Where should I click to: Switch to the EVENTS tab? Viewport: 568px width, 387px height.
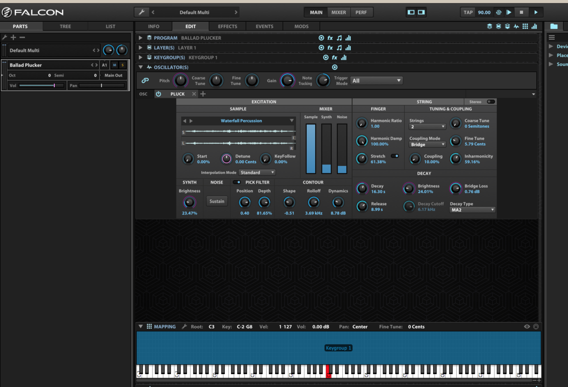[265, 26]
